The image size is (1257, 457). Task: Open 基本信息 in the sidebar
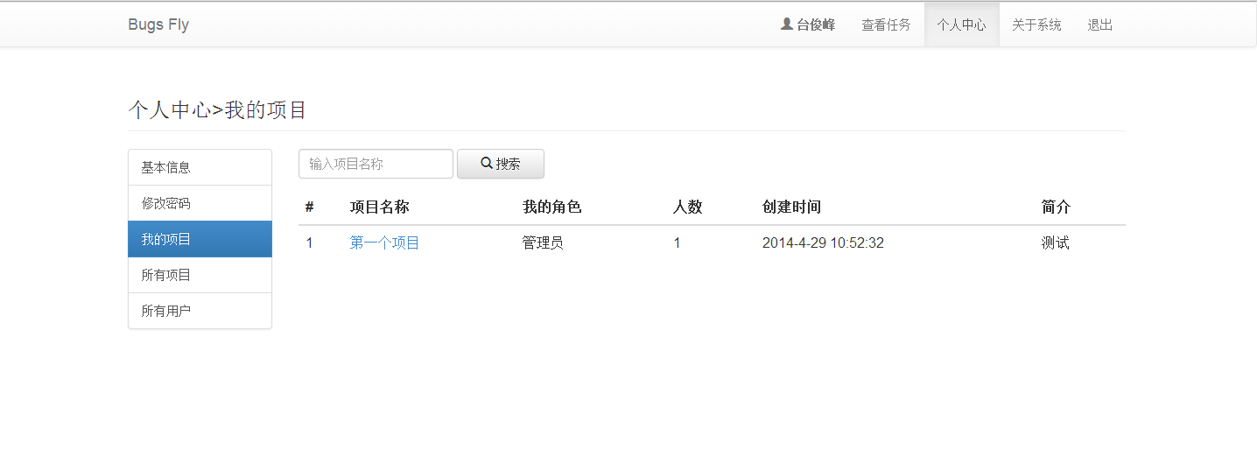pos(200,167)
